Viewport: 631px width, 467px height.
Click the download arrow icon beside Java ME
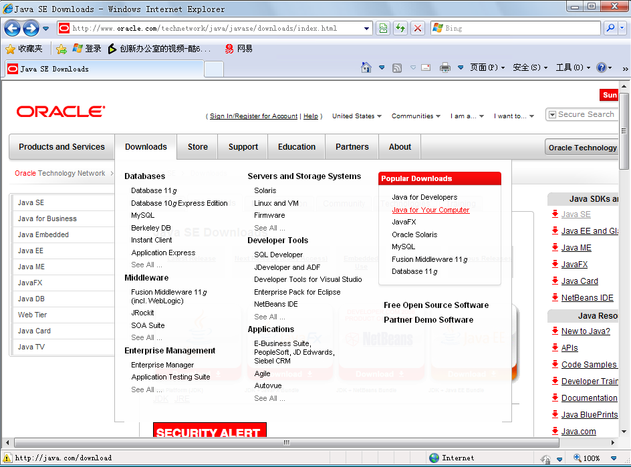pos(555,247)
